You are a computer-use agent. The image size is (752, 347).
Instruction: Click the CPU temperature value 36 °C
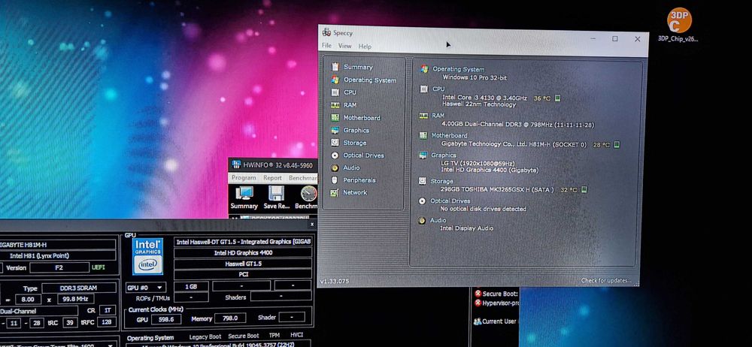(542, 98)
